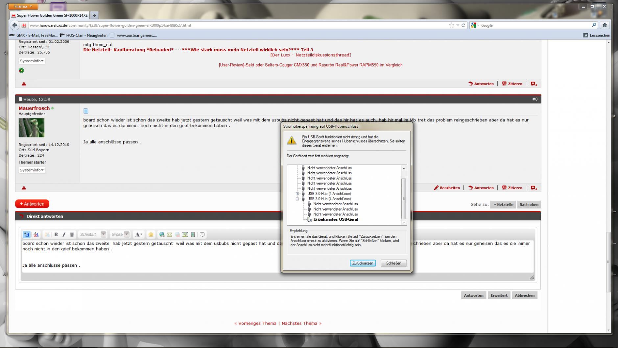Insert a video with the film icon
This screenshot has height=348, width=618.
click(193, 235)
